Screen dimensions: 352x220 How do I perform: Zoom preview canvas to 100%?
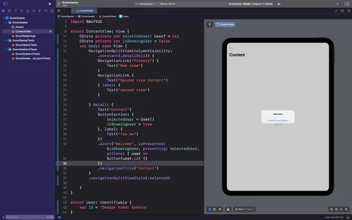(336, 209)
